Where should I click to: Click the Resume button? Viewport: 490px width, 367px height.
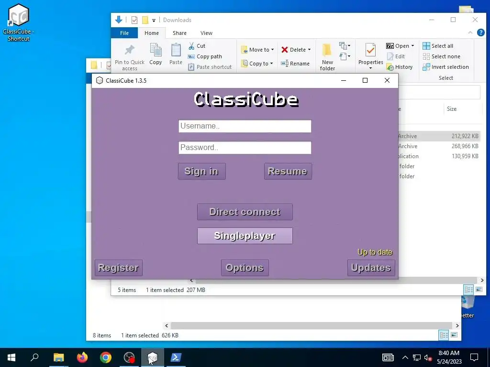click(288, 171)
